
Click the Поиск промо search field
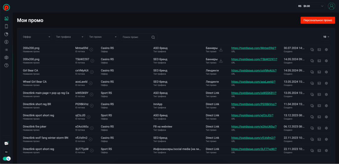136,37
